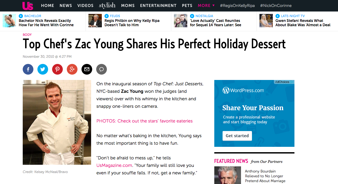
Task: Pin article on Pinterest
Action: click(57, 69)
